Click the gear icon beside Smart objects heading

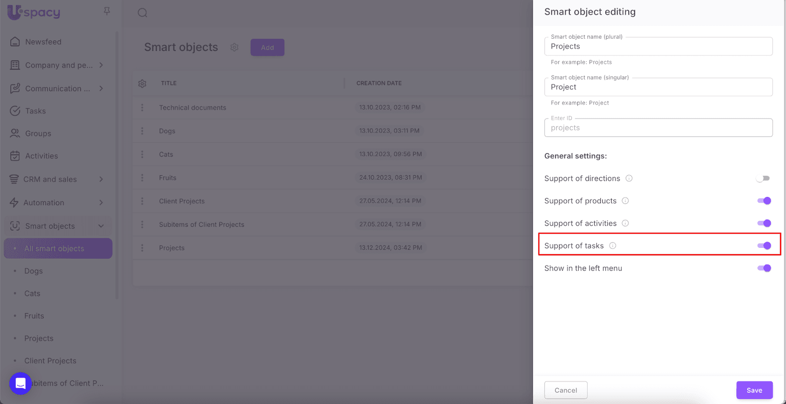pos(234,47)
